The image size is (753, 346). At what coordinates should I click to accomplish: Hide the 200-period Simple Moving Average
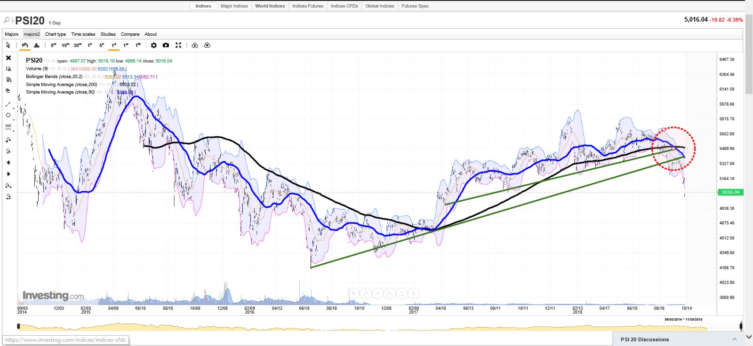pos(102,85)
